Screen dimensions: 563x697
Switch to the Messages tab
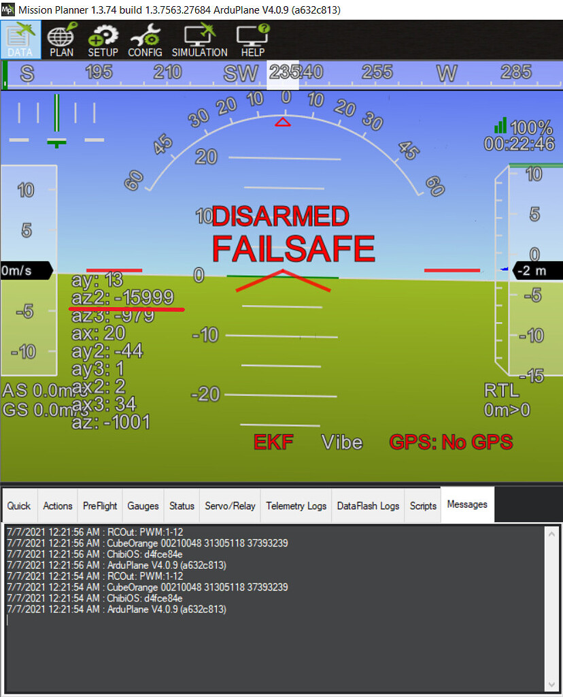pyautogui.click(x=467, y=504)
